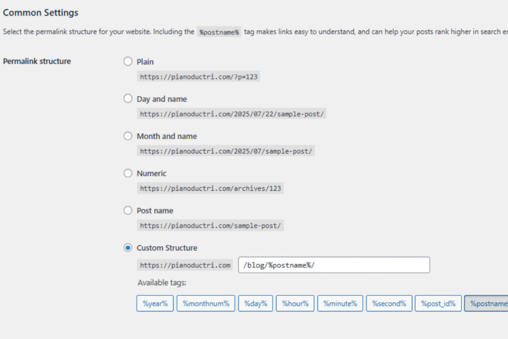Viewport: 508px width, 339px height.
Task: Click the custom structure text field
Action: (334, 265)
